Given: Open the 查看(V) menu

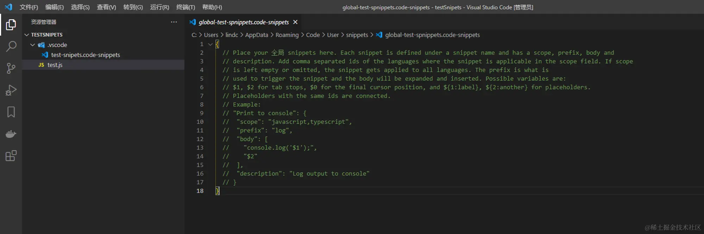Looking at the screenshot, I should 106,7.
